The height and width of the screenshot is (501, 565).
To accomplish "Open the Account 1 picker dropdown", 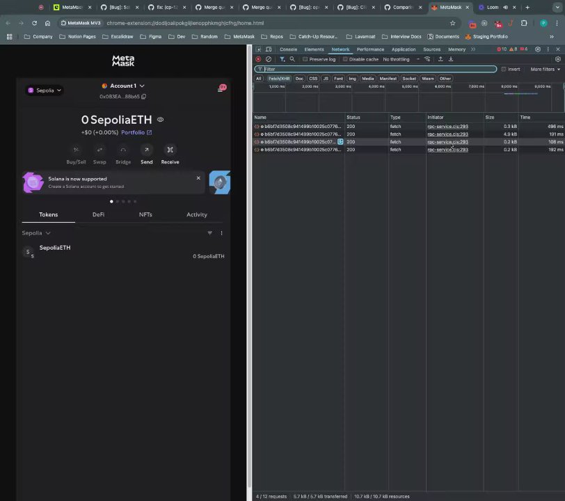I will tap(123, 86).
